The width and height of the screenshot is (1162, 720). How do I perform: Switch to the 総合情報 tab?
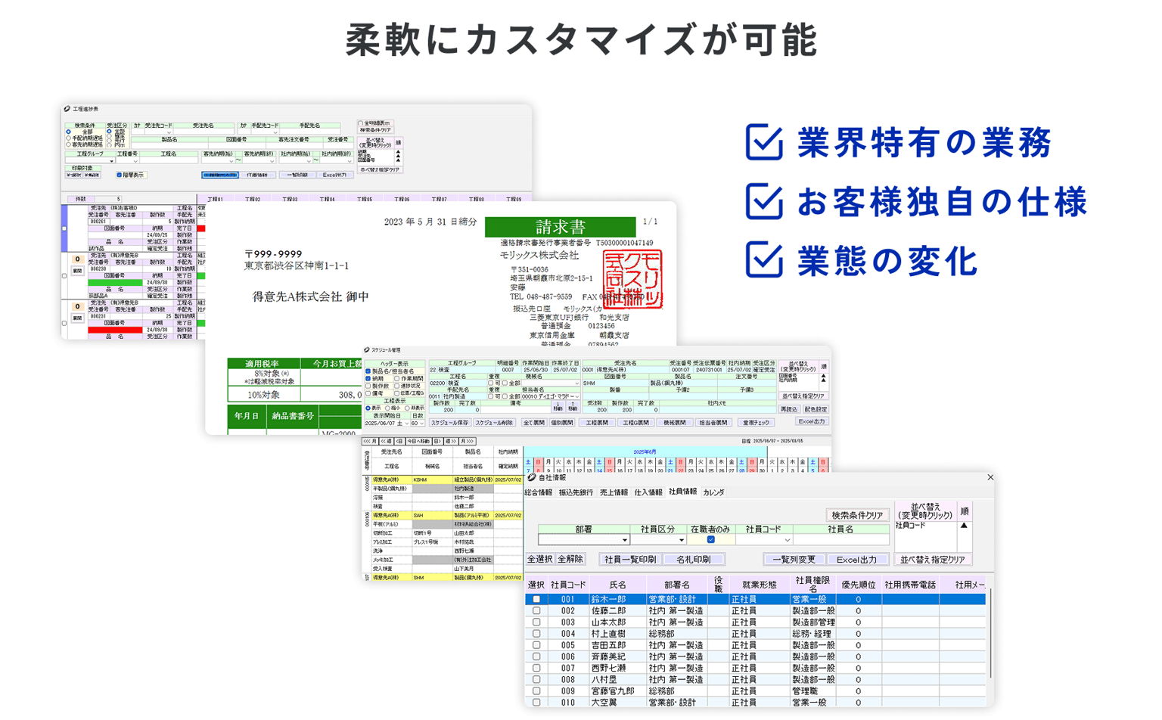pos(539,492)
